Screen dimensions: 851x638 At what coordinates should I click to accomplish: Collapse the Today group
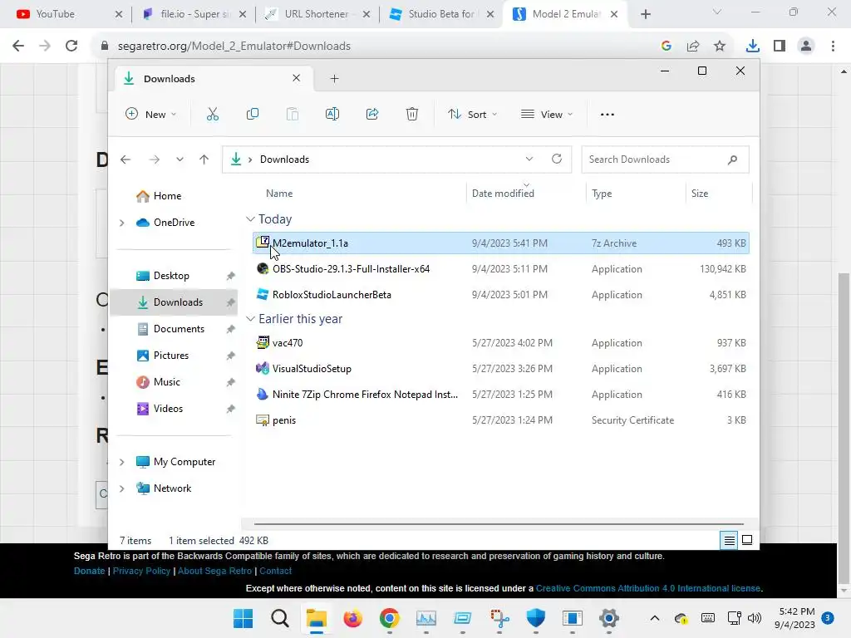pyautogui.click(x=250, y=219)
